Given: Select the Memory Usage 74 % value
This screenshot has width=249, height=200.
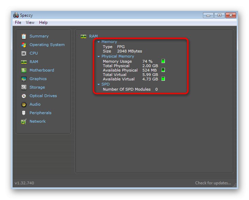Looking at the screenshot, I should point(147,61).
